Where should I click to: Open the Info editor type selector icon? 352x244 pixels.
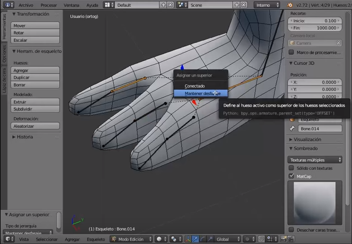(9, 5)
